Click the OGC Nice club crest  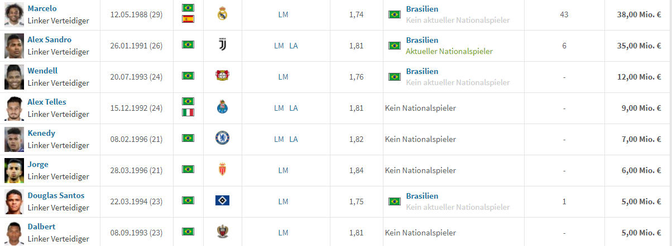click(x=223, y=232)
